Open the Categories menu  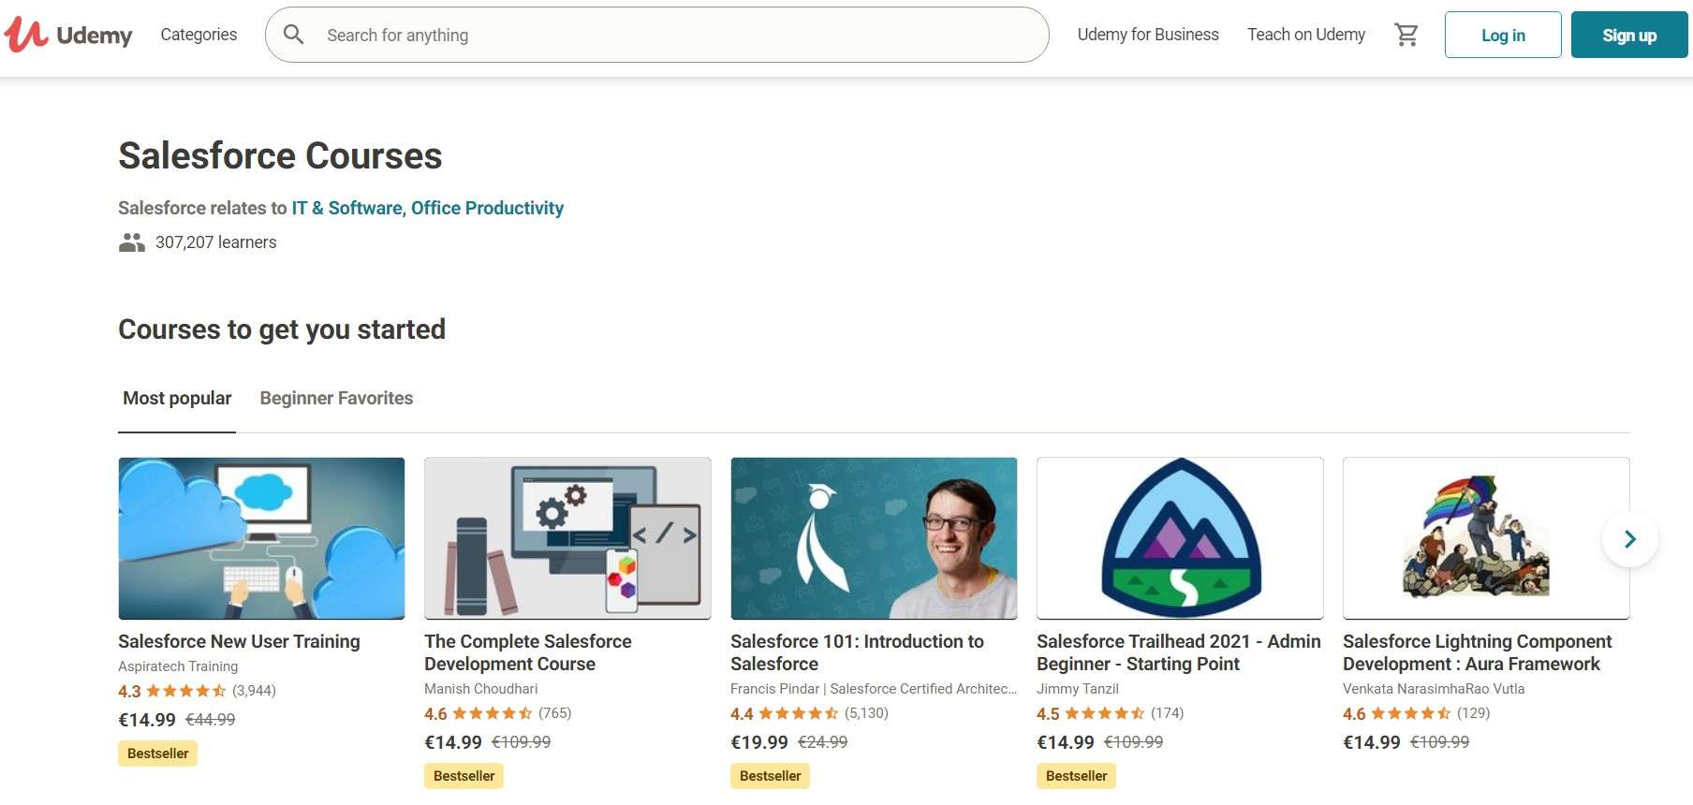pos(199,35)
